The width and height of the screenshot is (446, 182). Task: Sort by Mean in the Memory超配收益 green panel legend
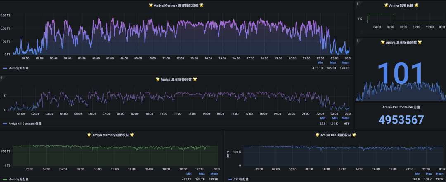[x=214, y=173]
